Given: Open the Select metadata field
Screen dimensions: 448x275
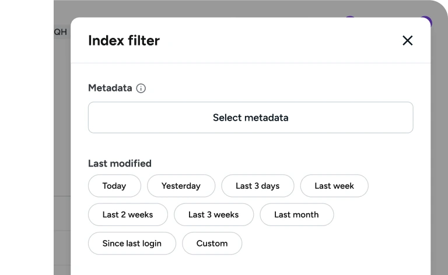Looking at the screenshot, I should coord(251,118).
